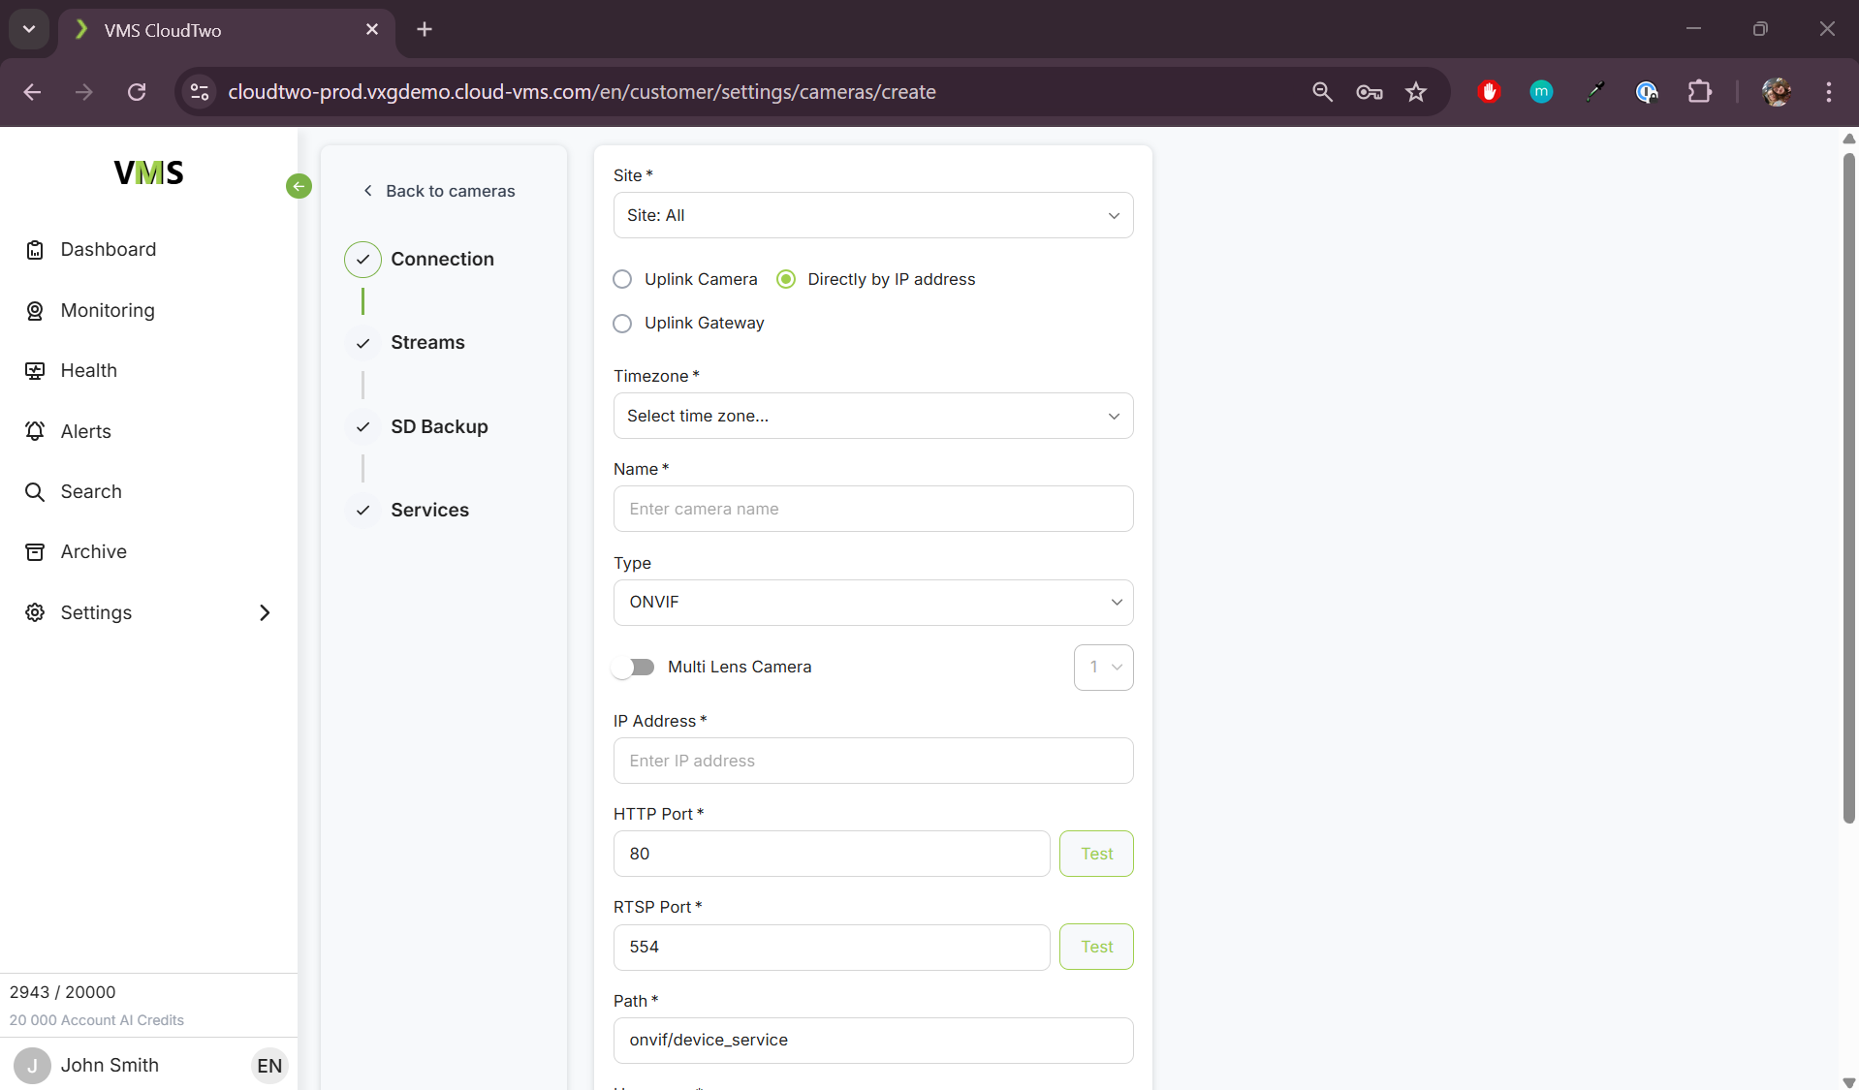Collapse sidebar with green arrow button

click(x=299, y=186)
